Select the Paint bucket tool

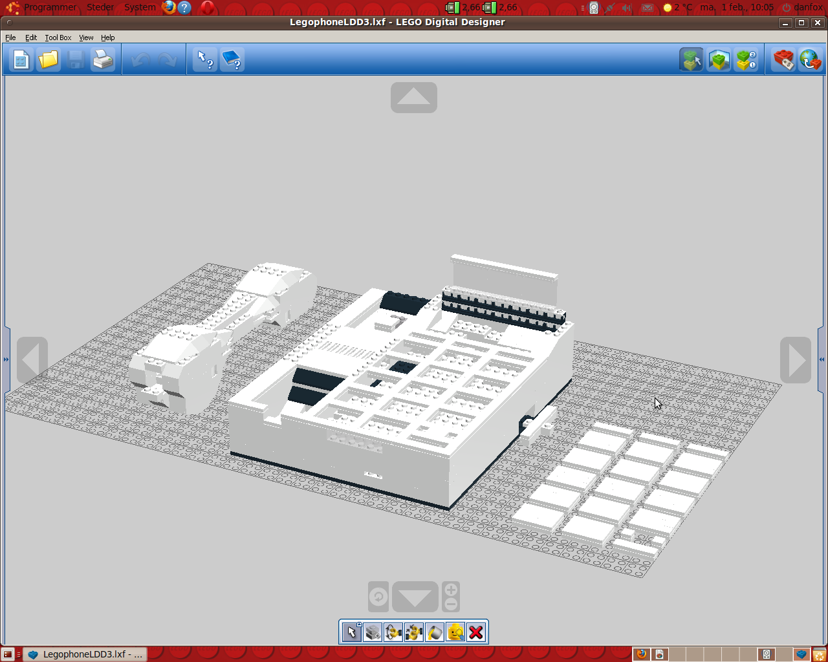click(435, 632)
